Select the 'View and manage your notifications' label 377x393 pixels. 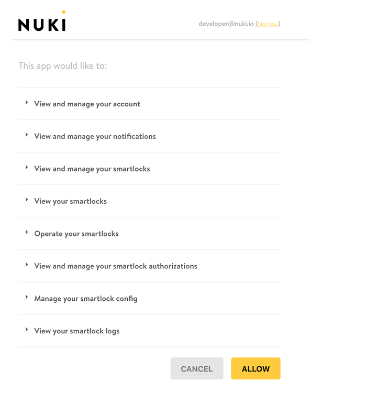pyautogui.click(x=95, y=136)
